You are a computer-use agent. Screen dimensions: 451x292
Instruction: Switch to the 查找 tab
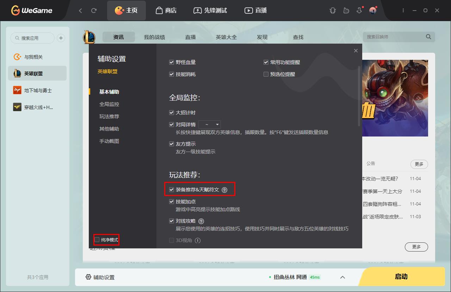coord(298,37)
